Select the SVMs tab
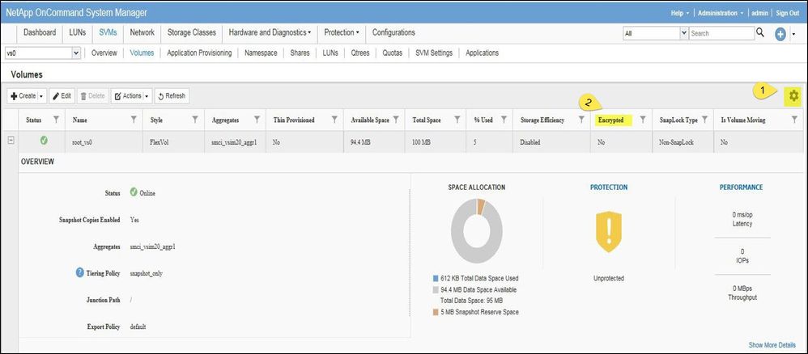Screen dimensions: 808x354 108,32
